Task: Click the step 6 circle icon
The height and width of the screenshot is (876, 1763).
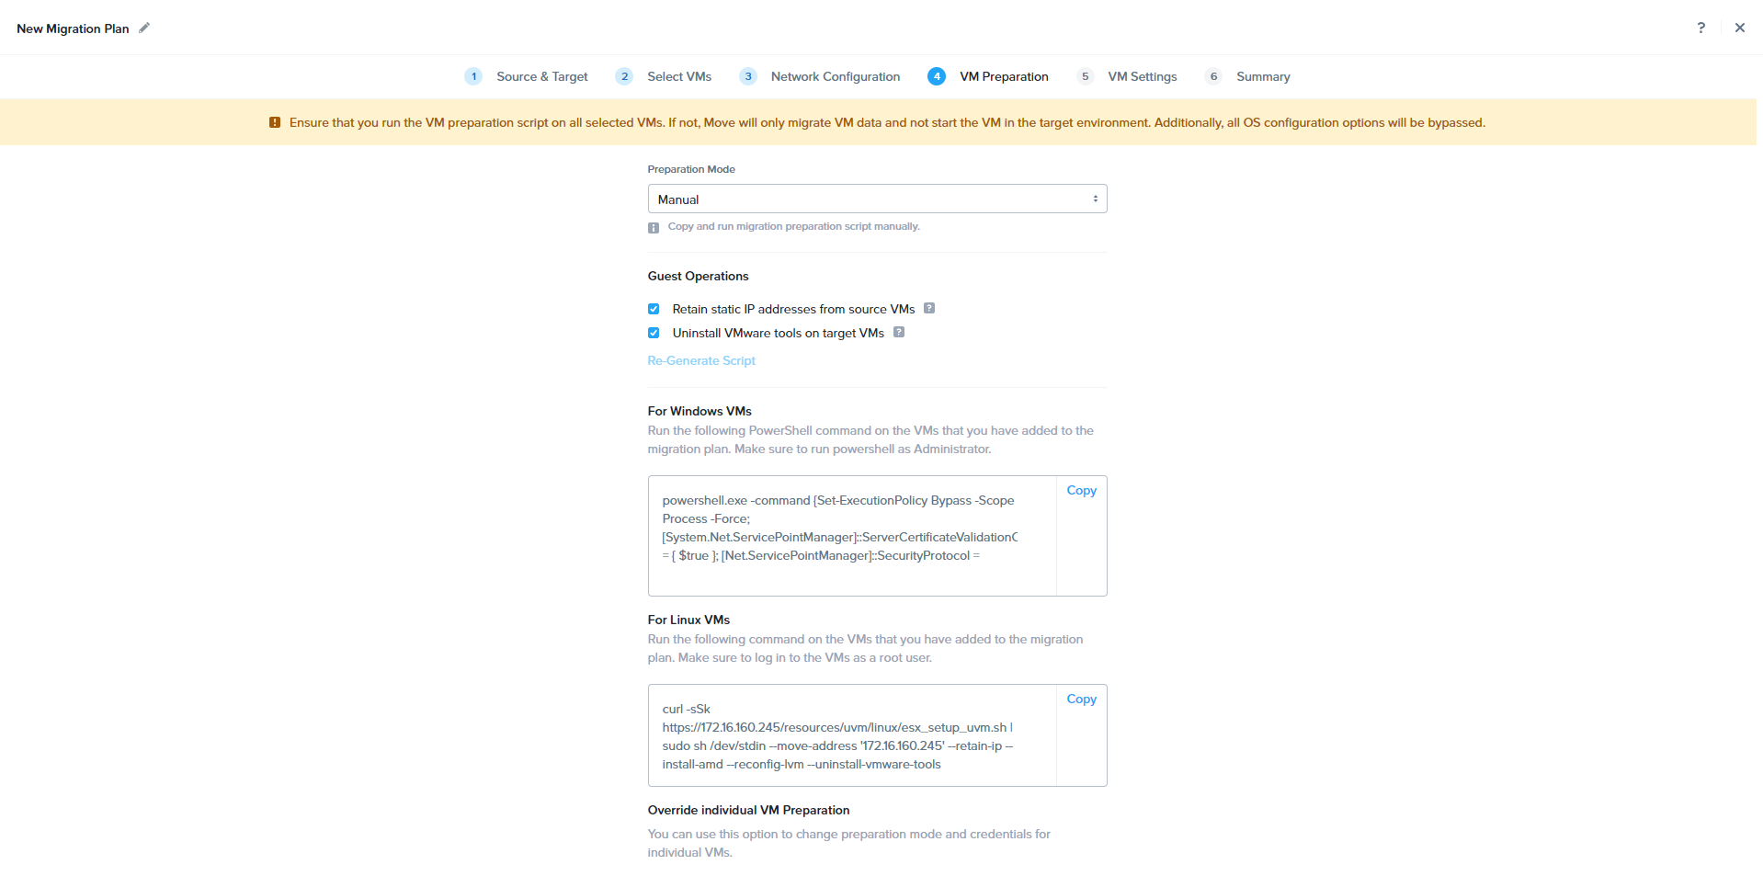Action: (1213, 76)
